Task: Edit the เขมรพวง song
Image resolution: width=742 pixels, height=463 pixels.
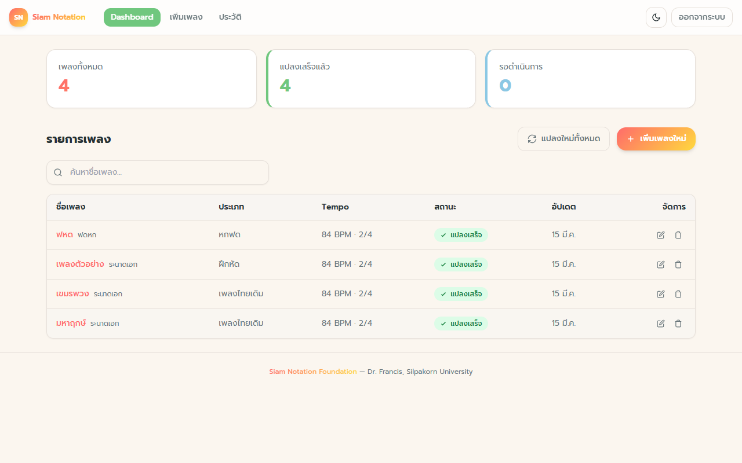Action: [x=661, y=294]
